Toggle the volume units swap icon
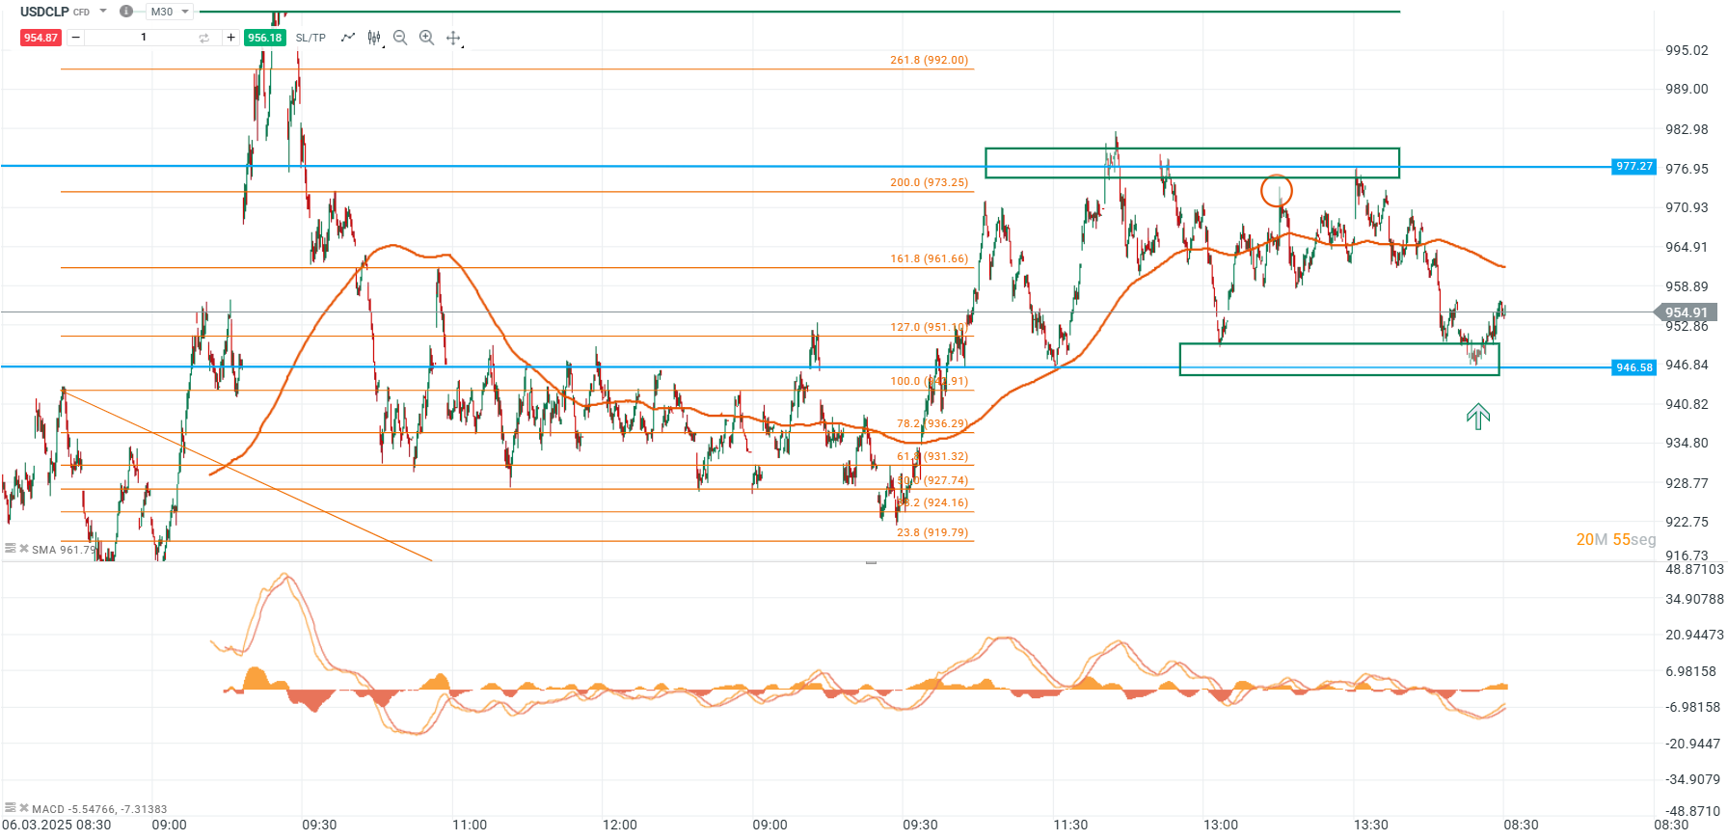This screenshot has height=840, width=1728. (204, 38)
